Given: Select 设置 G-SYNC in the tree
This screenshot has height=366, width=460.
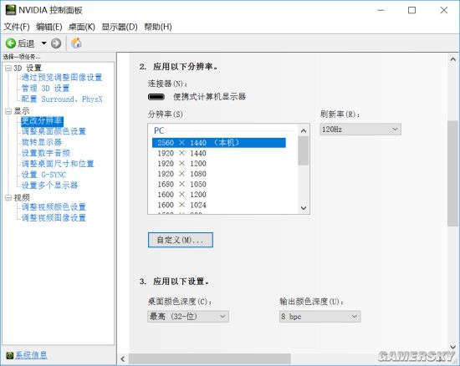Looking at the screenshot, I should point(43,175).
